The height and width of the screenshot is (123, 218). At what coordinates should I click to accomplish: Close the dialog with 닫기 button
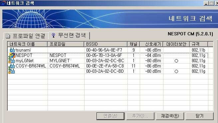coord(200,116)
